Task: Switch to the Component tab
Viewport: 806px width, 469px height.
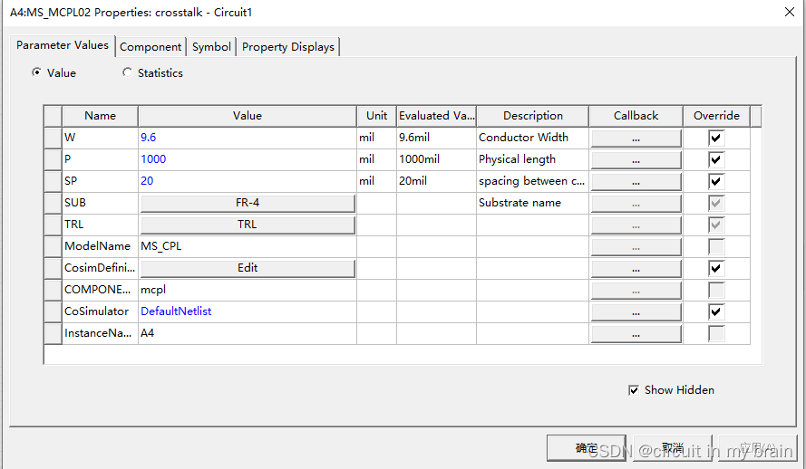Action: click(x=151, y=47)
